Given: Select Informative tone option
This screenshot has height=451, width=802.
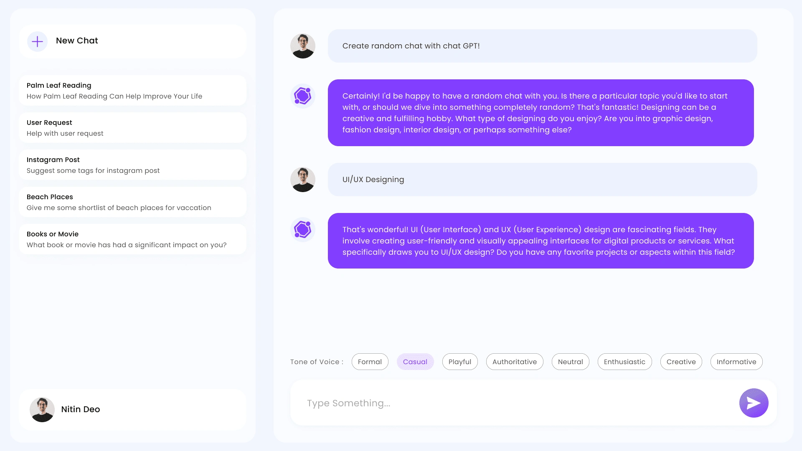Looking at the screenshot, I should pos(736,362).
